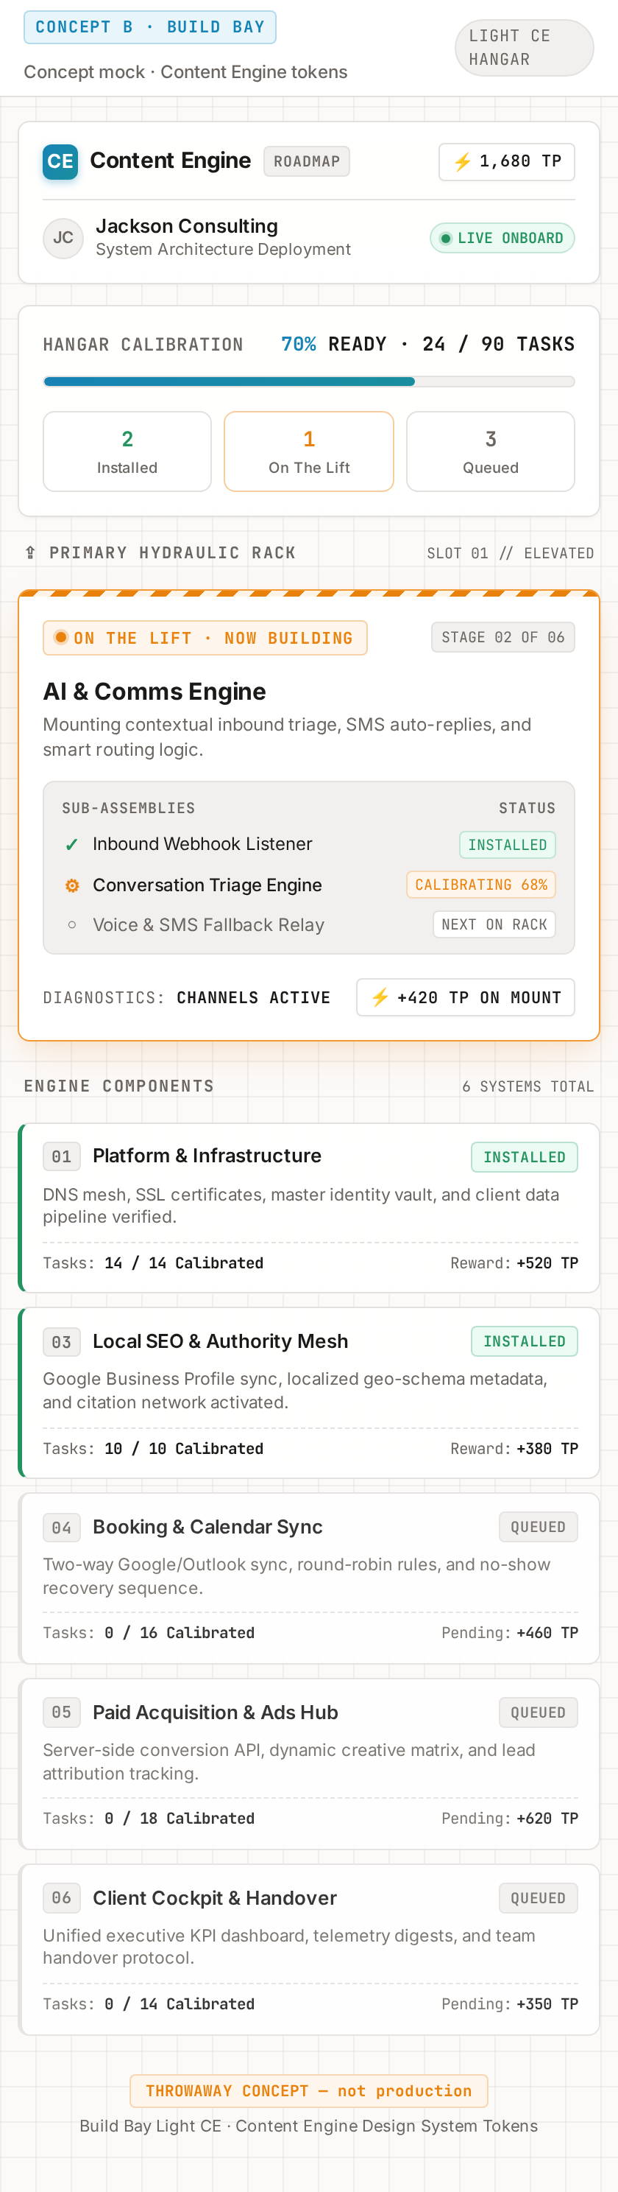Screen dimensions: 618x2192
Task: Click the "Reward: +520 TP" text
Action: [x=514, y=1264]
